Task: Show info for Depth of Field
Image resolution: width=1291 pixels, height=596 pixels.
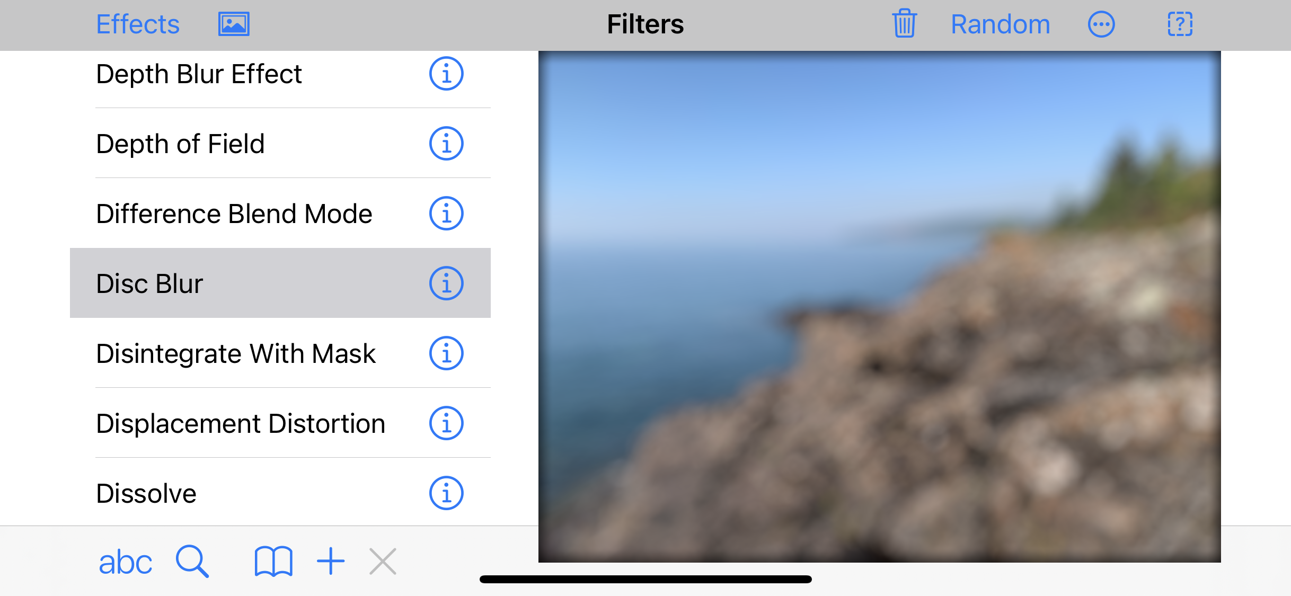Action: coord(446,144)
